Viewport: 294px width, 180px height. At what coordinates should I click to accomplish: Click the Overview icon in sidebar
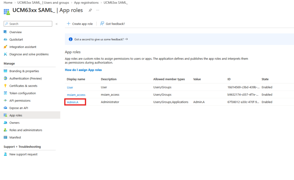click(5, 32)
